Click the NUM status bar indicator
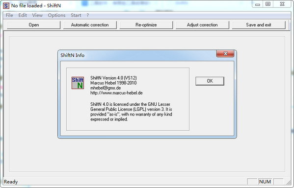 click(265, 182)
